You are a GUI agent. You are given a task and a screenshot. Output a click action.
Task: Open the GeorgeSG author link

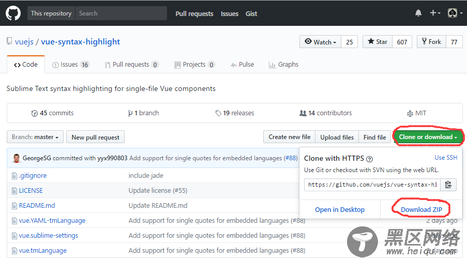pos(37,158)
